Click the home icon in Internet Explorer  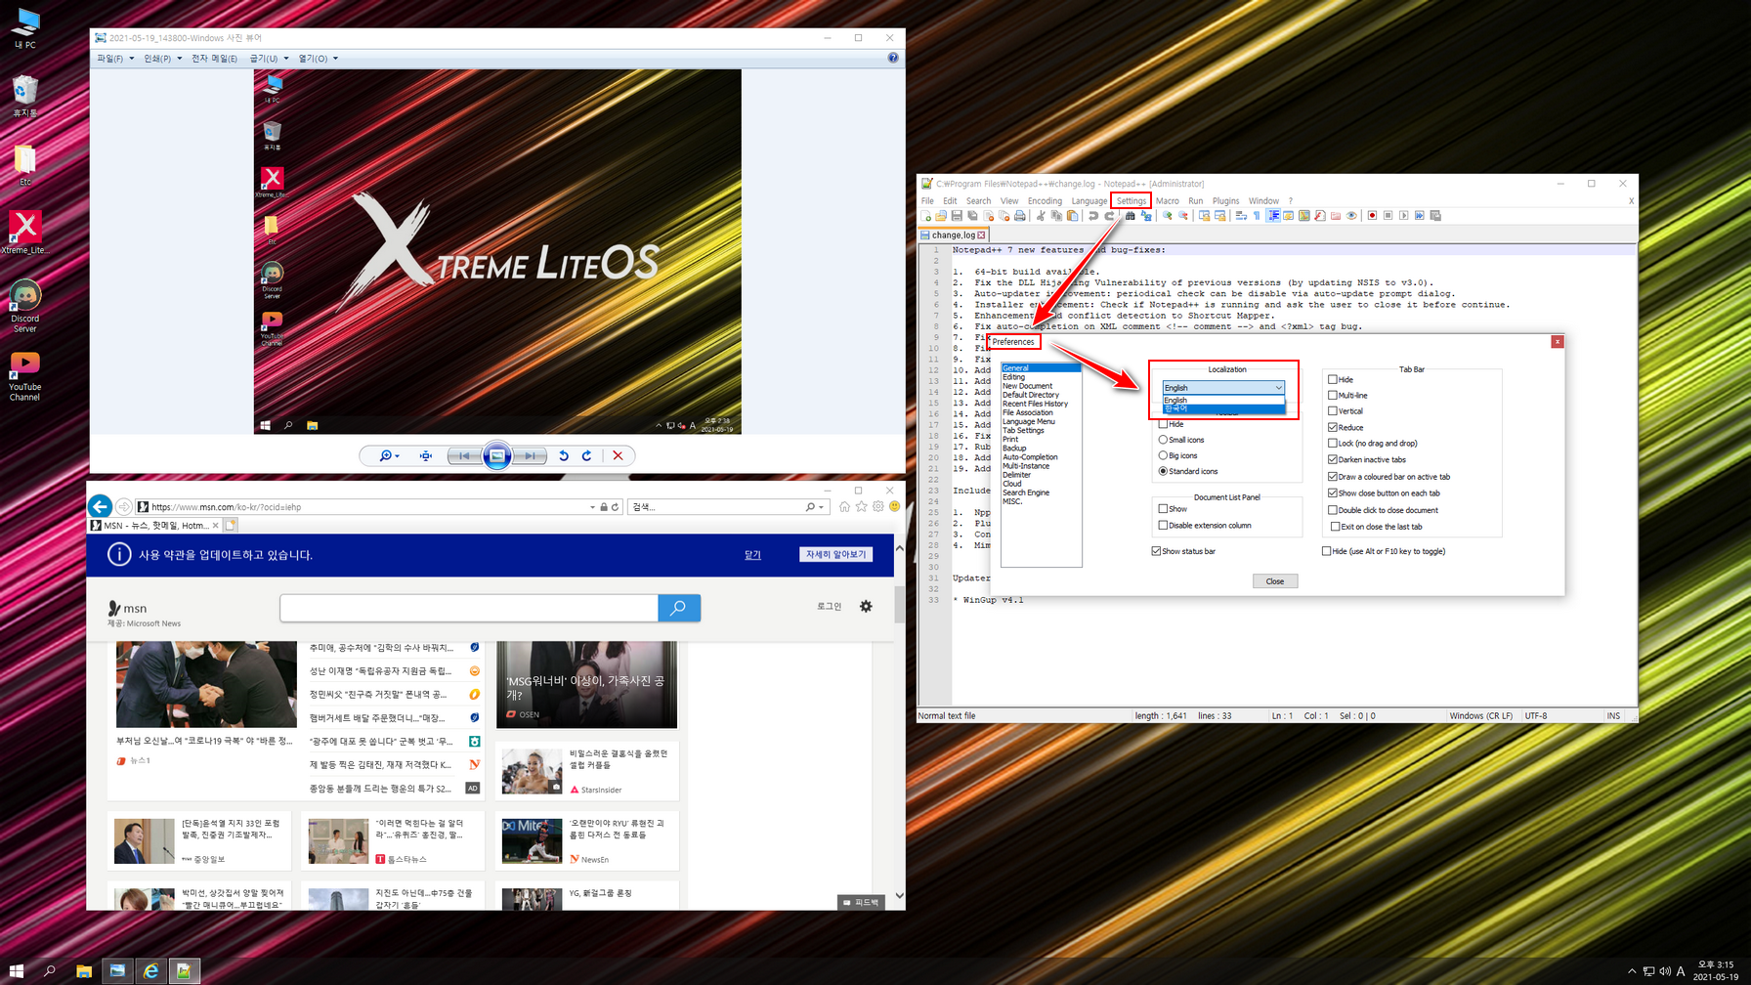coord(844,506)
